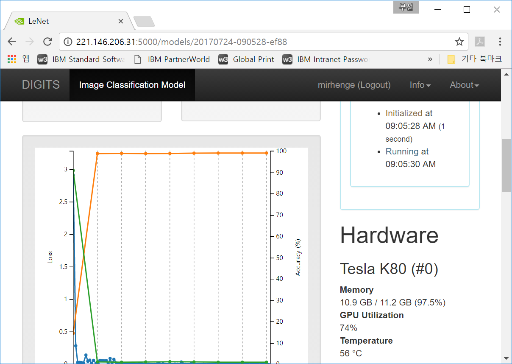Image resolution: width=512 pixels, height=364 pixels.
Task: Go to the DIGITS home link
Action: [x=41, y=85]
